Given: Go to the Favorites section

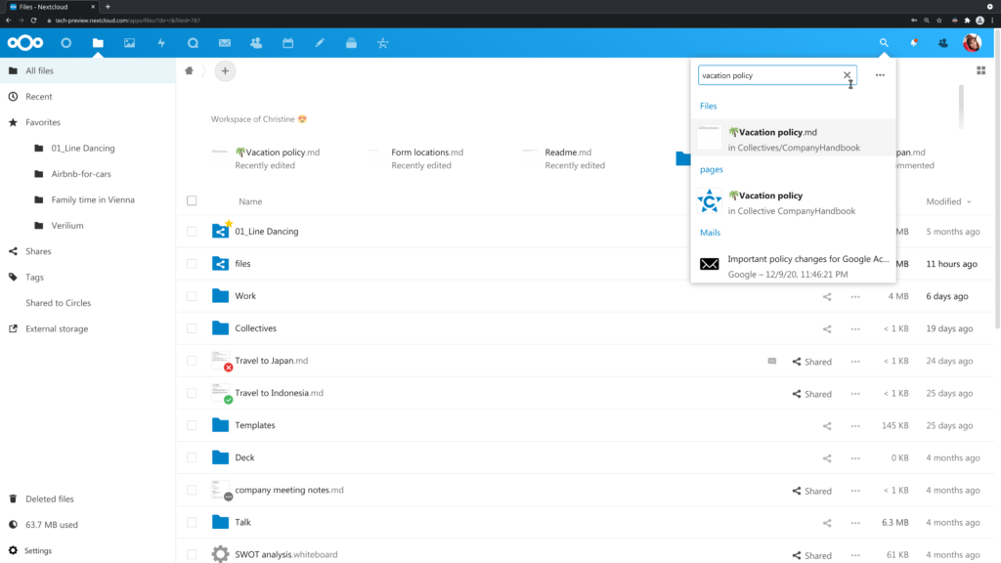Looking at the screenshot, I should pos(43,122).
